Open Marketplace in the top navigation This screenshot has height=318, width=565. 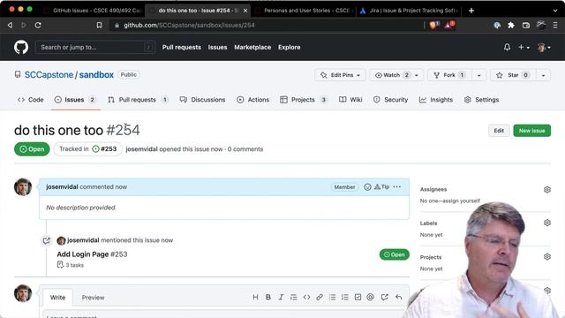point(252,47)
